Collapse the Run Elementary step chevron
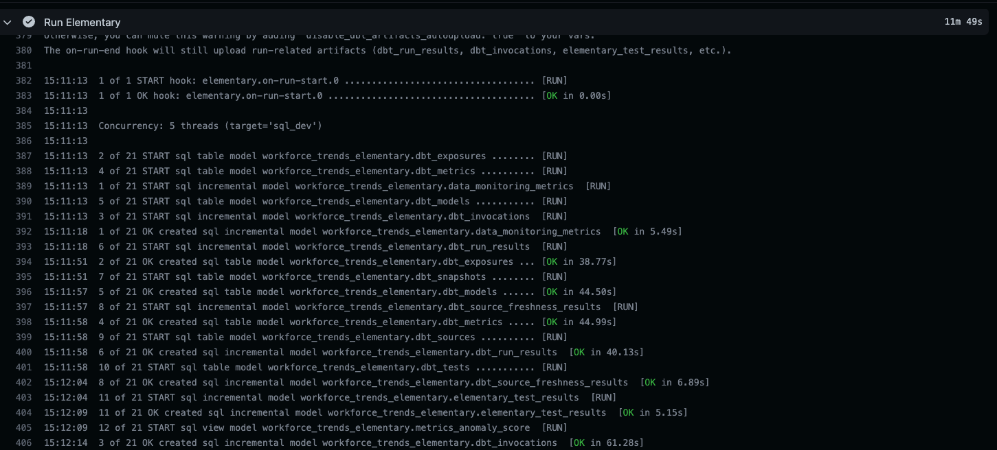Image resolution: width=997 pixels, height=450 pixels. tap(8, 22)
